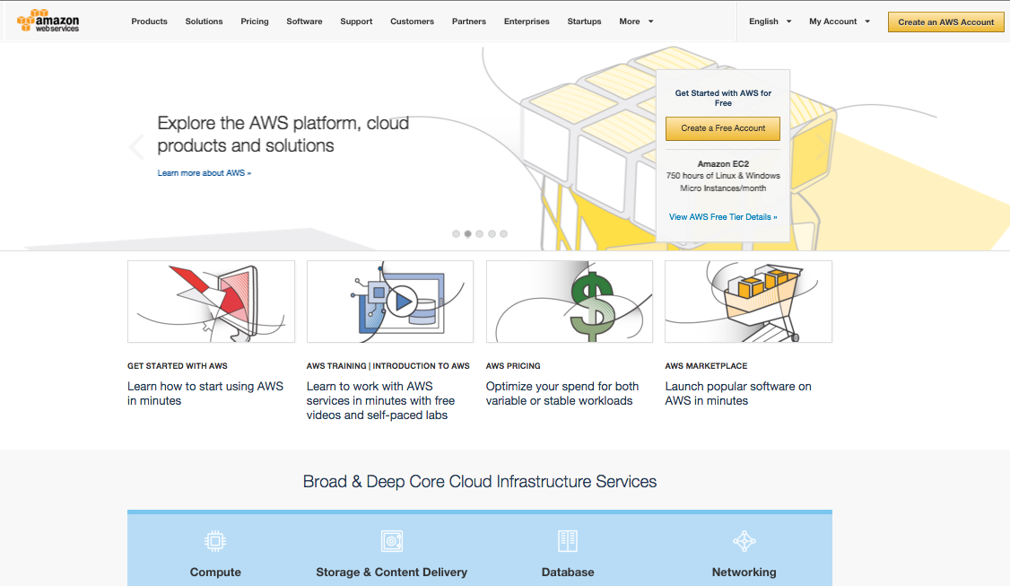
Task: Open the Get Started with AWS thumbnail
Action: [x=212, y=302]
